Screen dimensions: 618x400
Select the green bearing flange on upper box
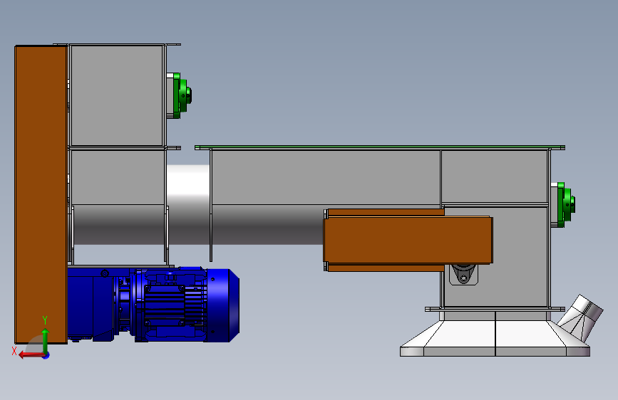point(182,95)
